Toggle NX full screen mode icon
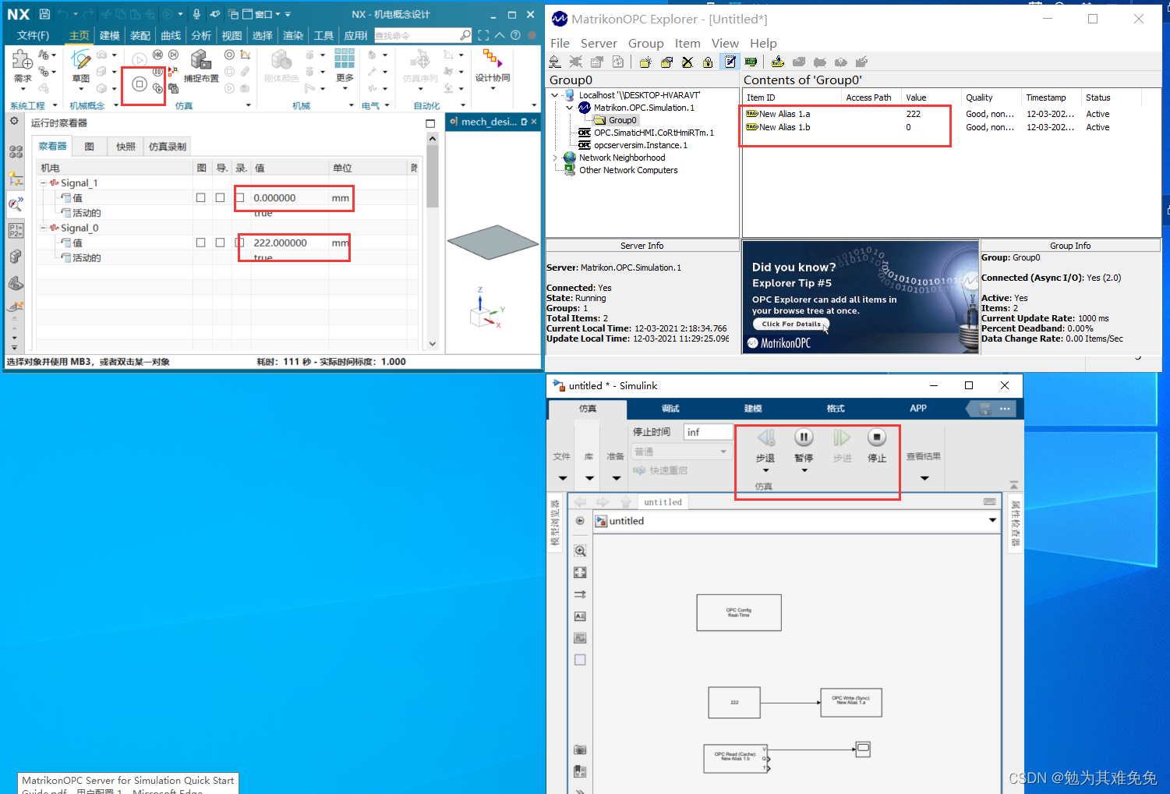The image size is (1170, 794). [x=483, y=35]
